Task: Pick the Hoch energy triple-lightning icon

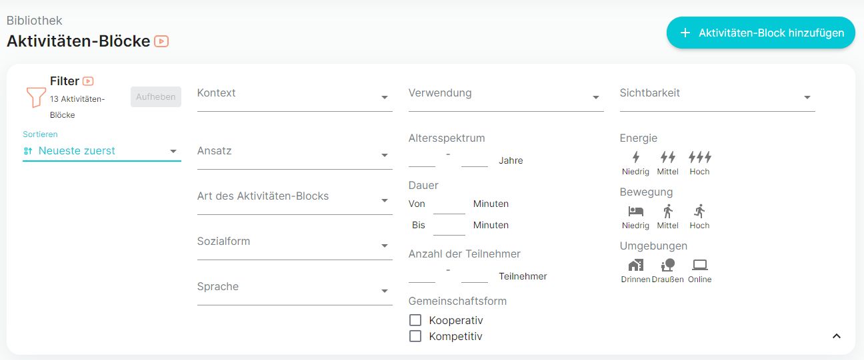Action: pos(699,157)
